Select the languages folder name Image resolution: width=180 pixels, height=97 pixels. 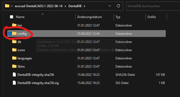tap(25, 58)
